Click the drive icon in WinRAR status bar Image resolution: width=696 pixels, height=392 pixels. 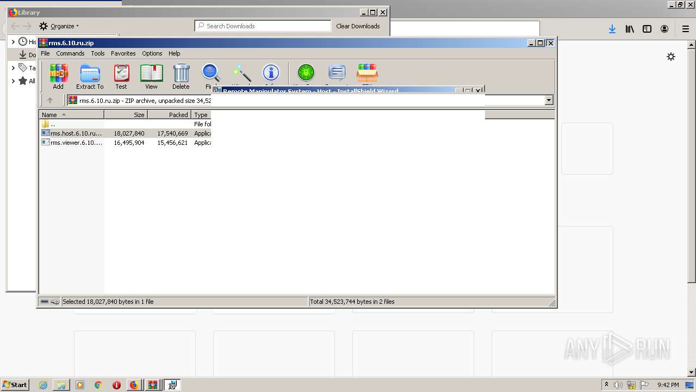click(x=45, y=302)
